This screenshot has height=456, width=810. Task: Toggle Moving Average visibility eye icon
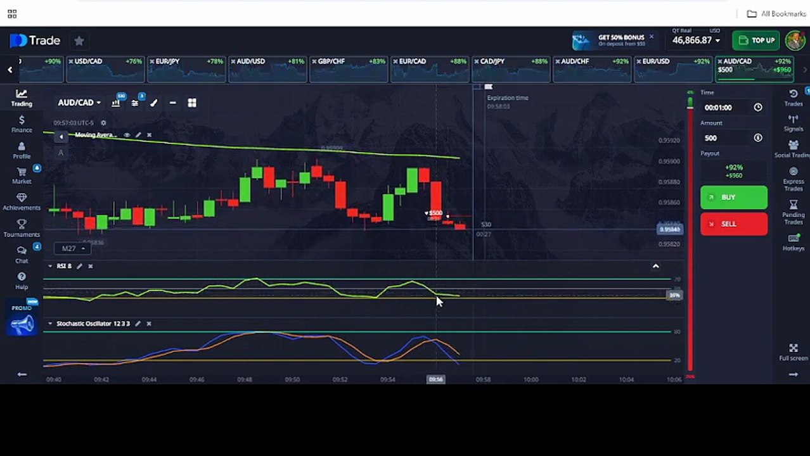tap(127, 135)
